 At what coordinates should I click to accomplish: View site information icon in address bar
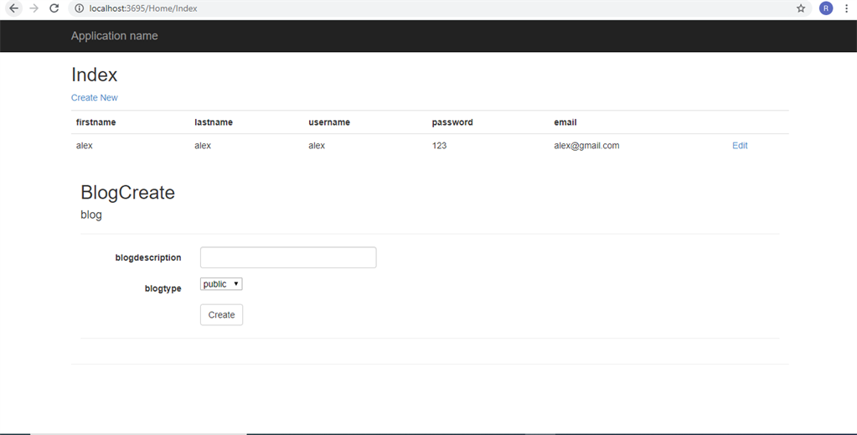tap(80, 8)
